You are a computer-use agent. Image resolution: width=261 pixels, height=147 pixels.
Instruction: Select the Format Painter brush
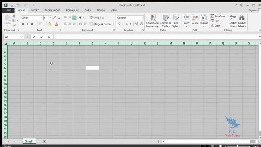pos(14,25)
